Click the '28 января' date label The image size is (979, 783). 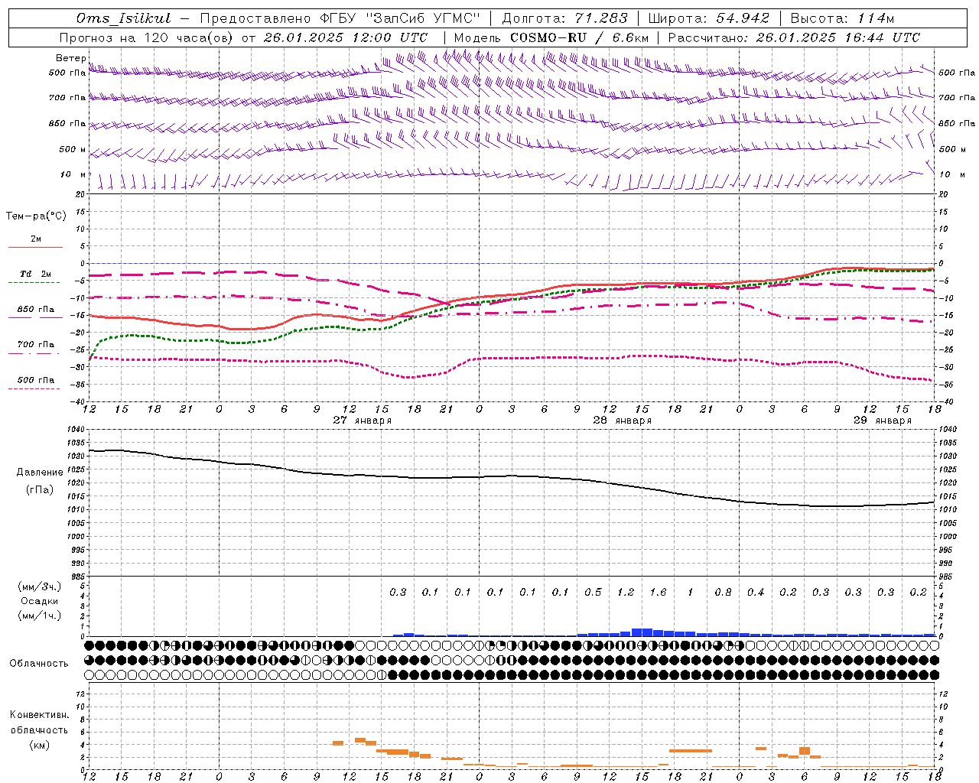623,420
